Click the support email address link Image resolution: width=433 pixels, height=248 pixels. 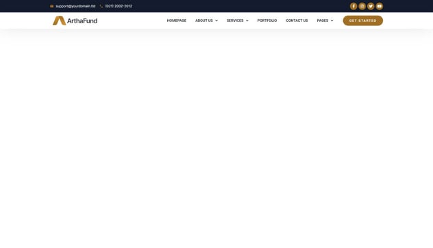(75, 6)
